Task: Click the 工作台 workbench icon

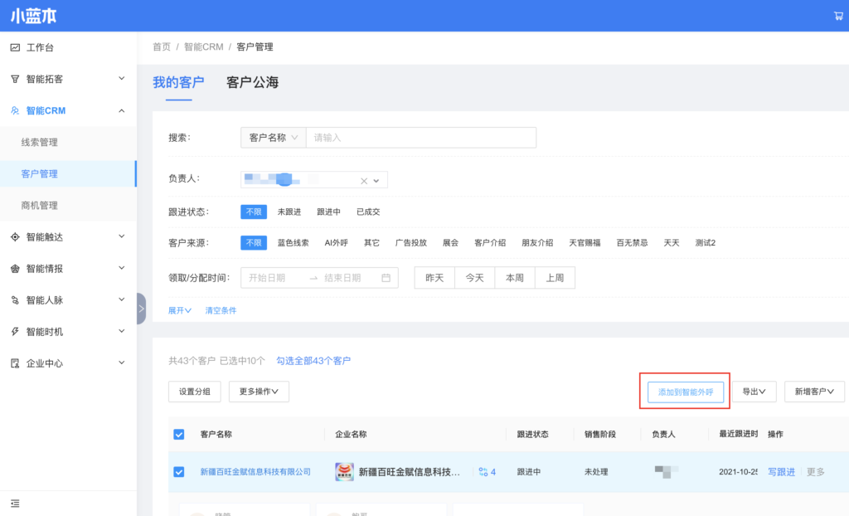Action: click(x=15, y=47)
